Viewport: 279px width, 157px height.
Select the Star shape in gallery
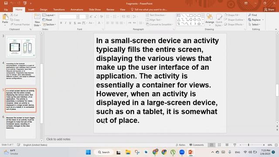(x=199, y=24)
